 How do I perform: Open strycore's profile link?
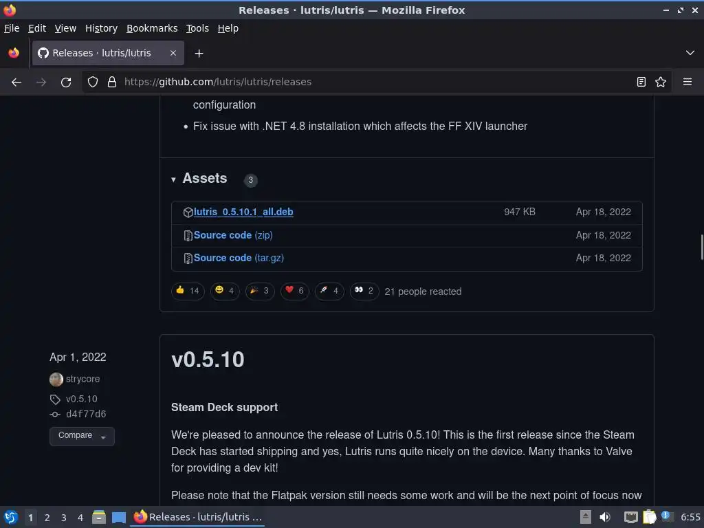pos(83,379)
